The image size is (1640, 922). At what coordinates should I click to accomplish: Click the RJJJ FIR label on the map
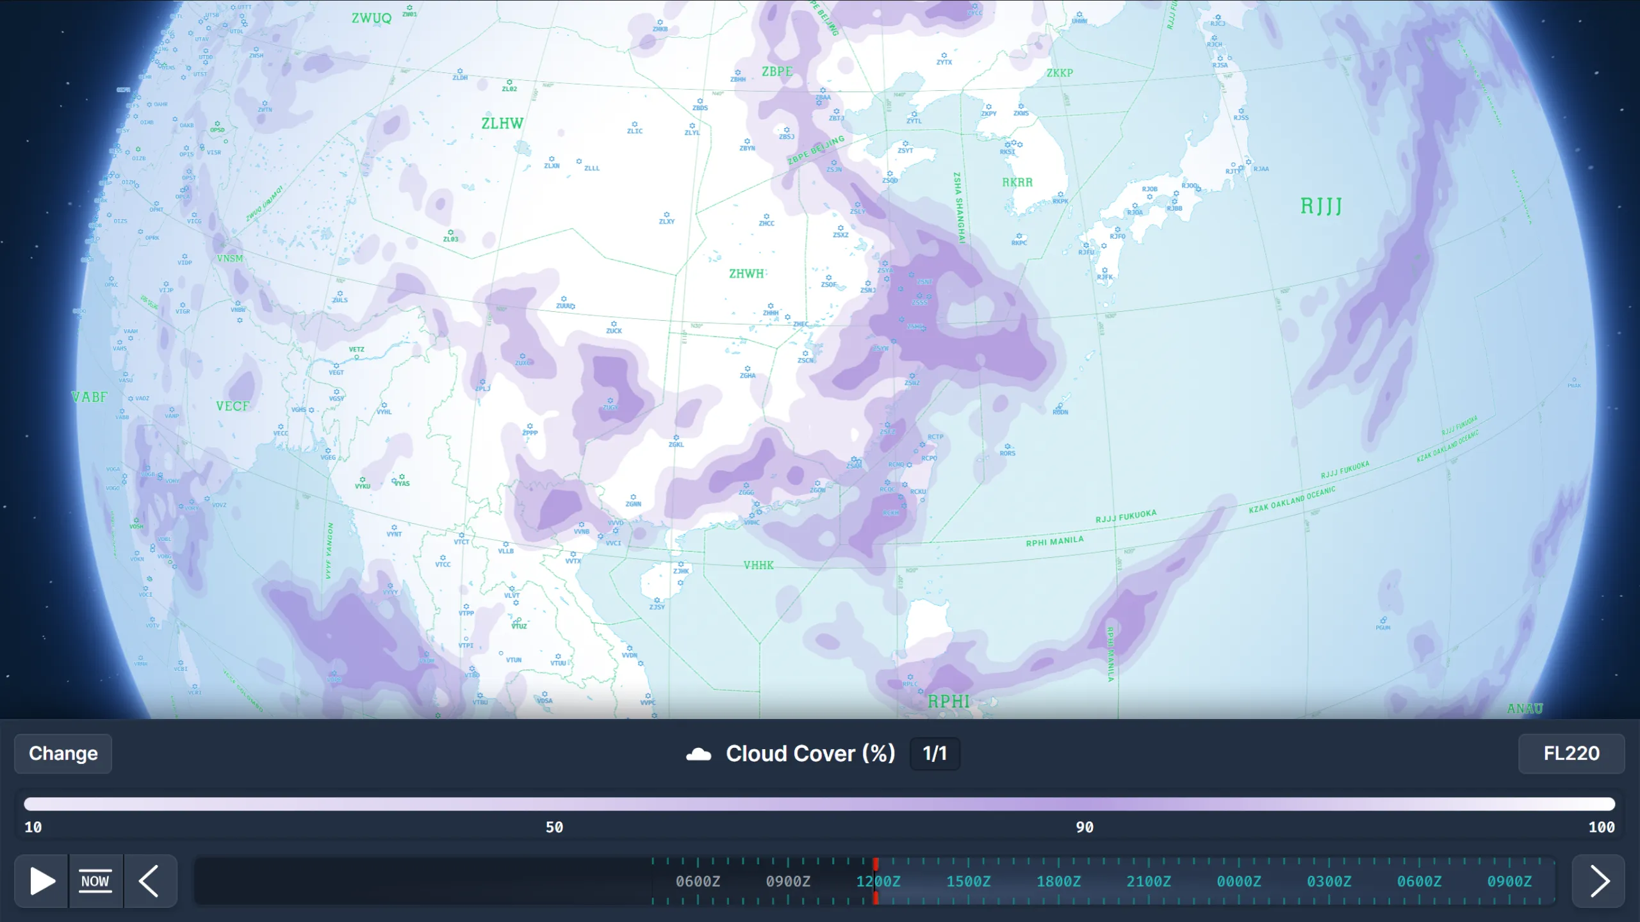pyautogui.click(x=1322, y=206)
